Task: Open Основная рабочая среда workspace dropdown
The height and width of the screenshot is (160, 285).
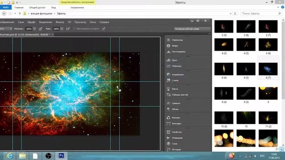Action: pyautogui.click(x=192, y=29)
